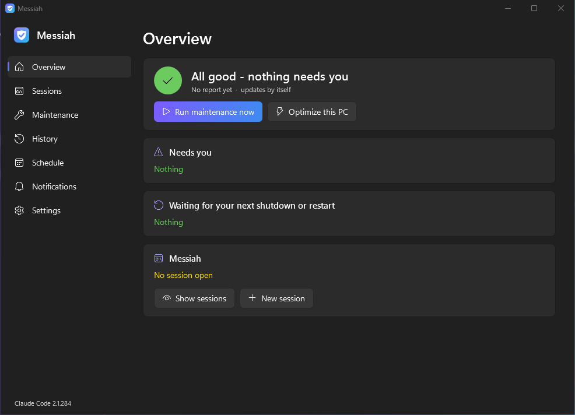Click the History clock icon

click(19, 139)
